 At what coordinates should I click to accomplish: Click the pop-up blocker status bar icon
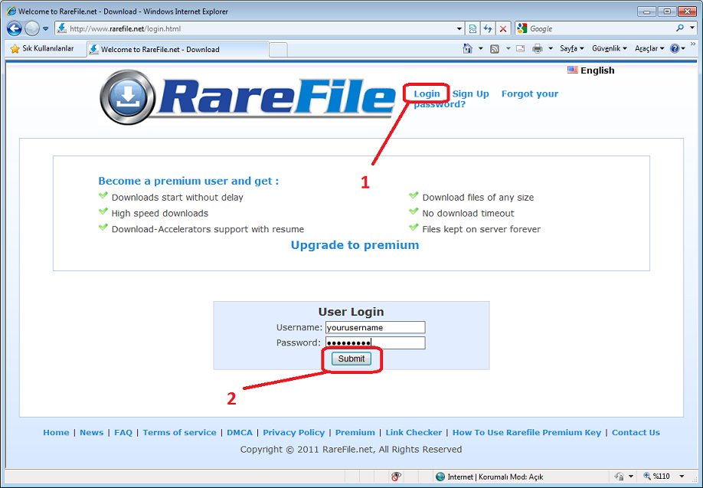tap(396, 477)
